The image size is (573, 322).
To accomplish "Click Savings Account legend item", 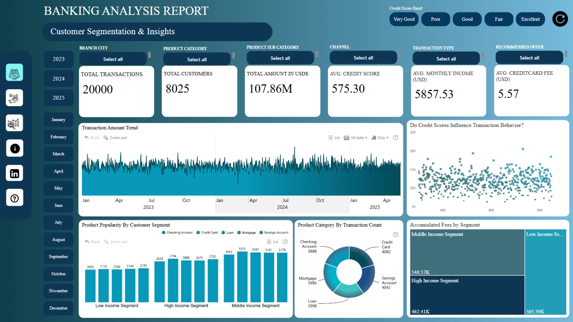I will click(x=274, y=233).
